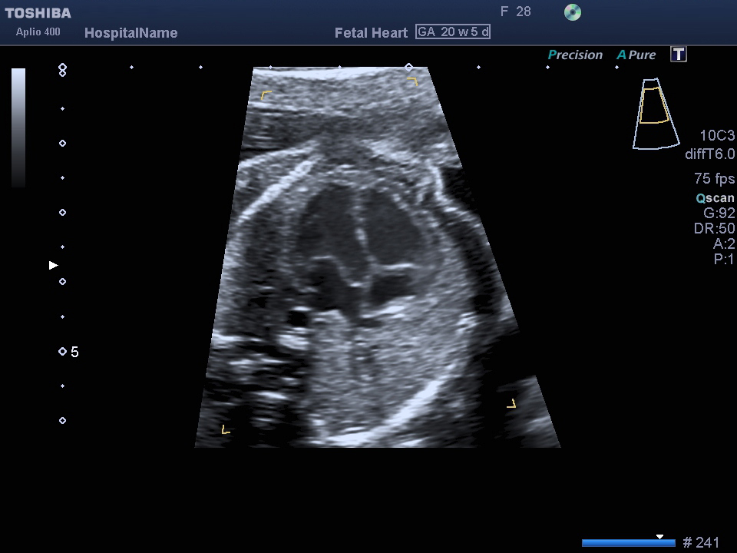This screenshot has height=553, width=737.
Task: Click the diffT6.0 frequency value
Action: point(709,154)
